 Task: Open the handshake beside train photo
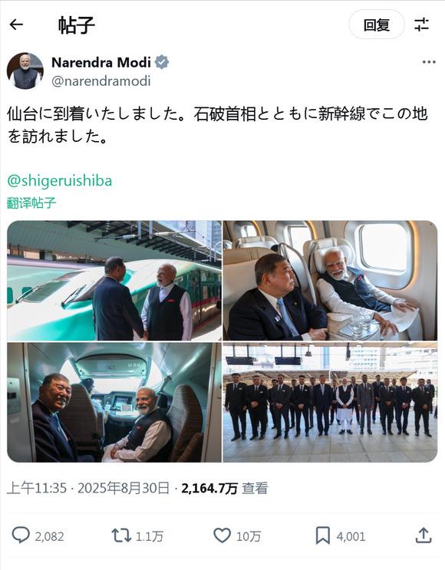point(114,281)
